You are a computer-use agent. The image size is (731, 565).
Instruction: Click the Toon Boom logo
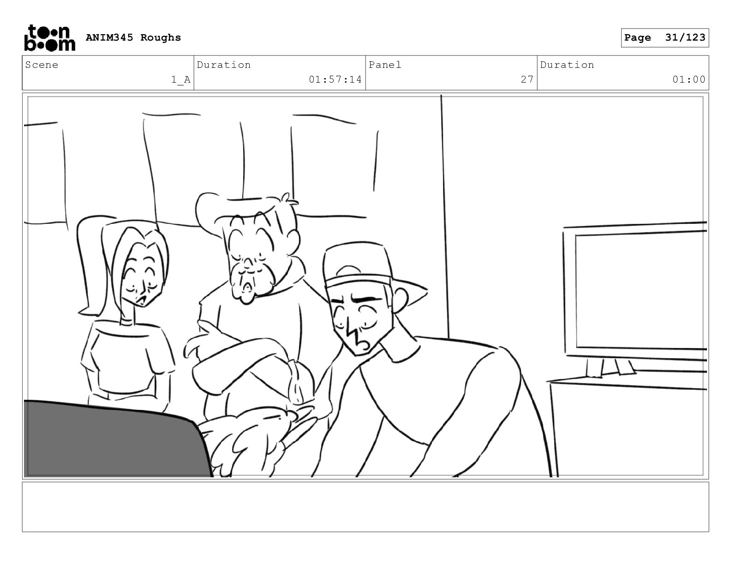(49, 38)
